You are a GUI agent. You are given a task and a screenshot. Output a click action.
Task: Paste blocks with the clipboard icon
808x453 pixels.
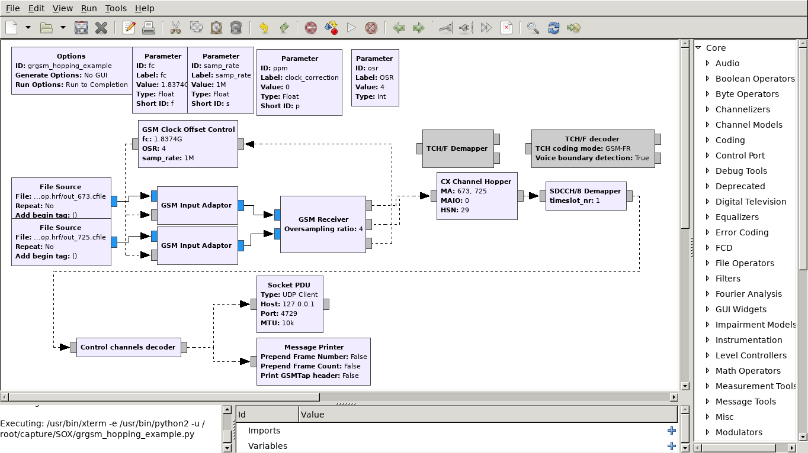(x=216, y=27)
